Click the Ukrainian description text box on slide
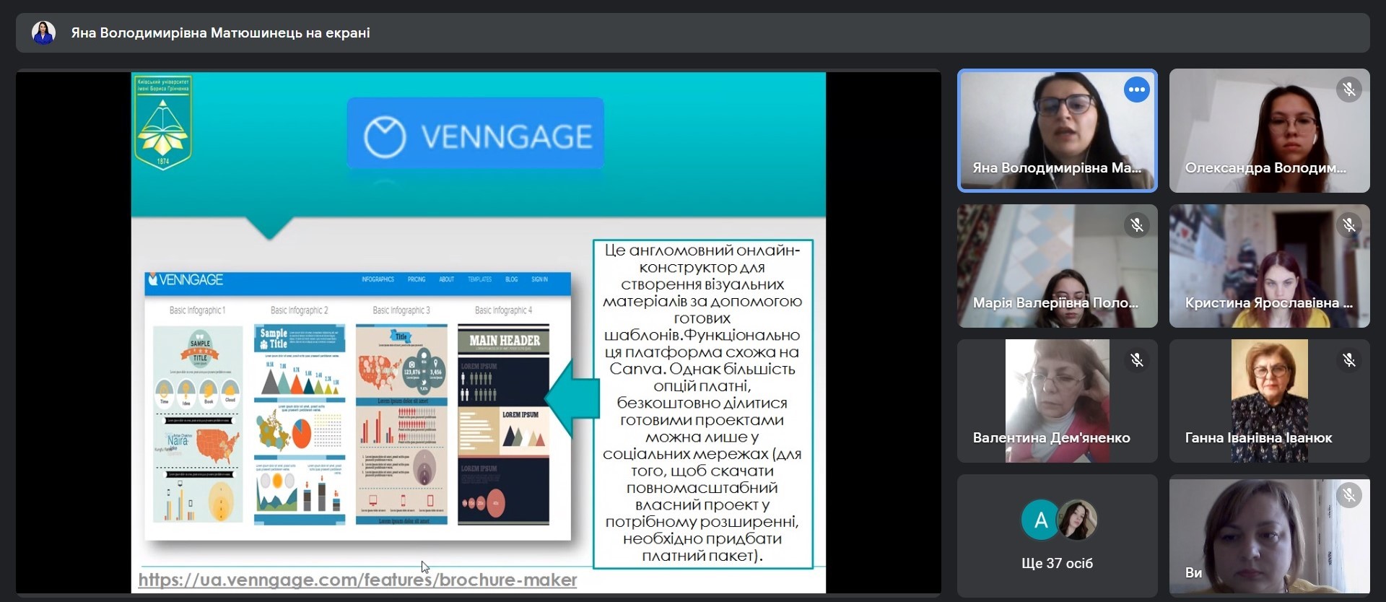 coord(702,403)
